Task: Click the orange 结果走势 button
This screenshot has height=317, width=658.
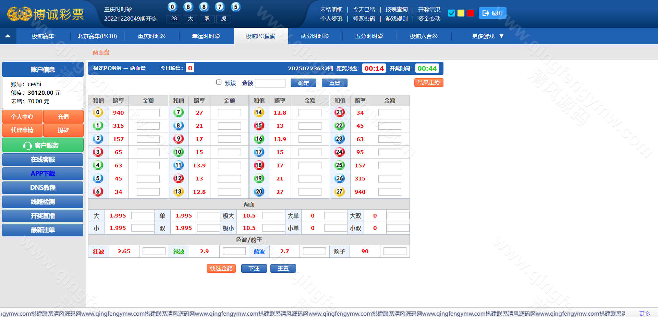Action: pyautogui.click(x=428, y=83)
